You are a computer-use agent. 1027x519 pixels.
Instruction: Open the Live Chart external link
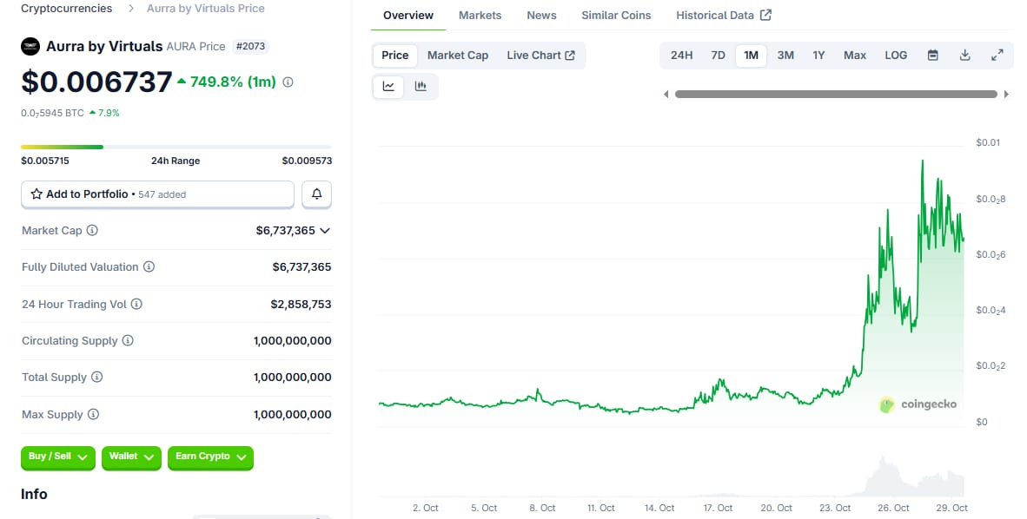point(540,55)
